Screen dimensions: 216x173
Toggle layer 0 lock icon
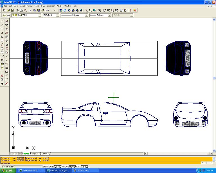21,15
